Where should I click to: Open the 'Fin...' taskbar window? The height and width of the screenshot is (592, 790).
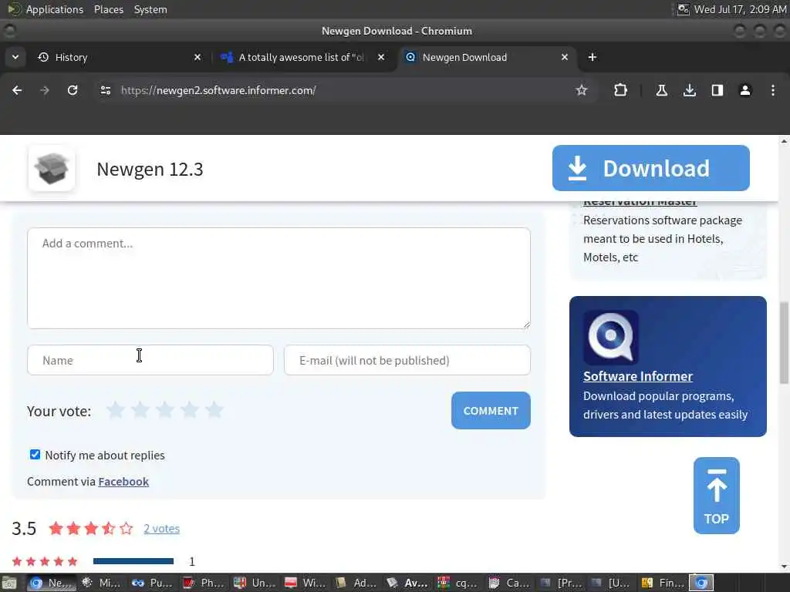662,583
